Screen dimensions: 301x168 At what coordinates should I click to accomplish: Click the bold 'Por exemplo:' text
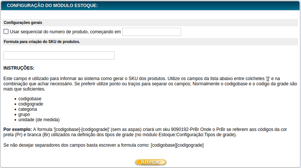click(17, 129)
